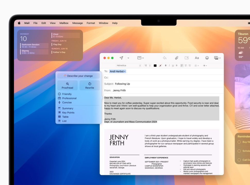
Task: Open the Mailbox menu
Action: click(64, 23)
